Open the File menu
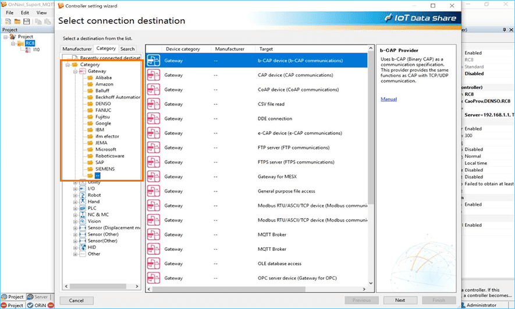The image size is (515, 309). 10,12
